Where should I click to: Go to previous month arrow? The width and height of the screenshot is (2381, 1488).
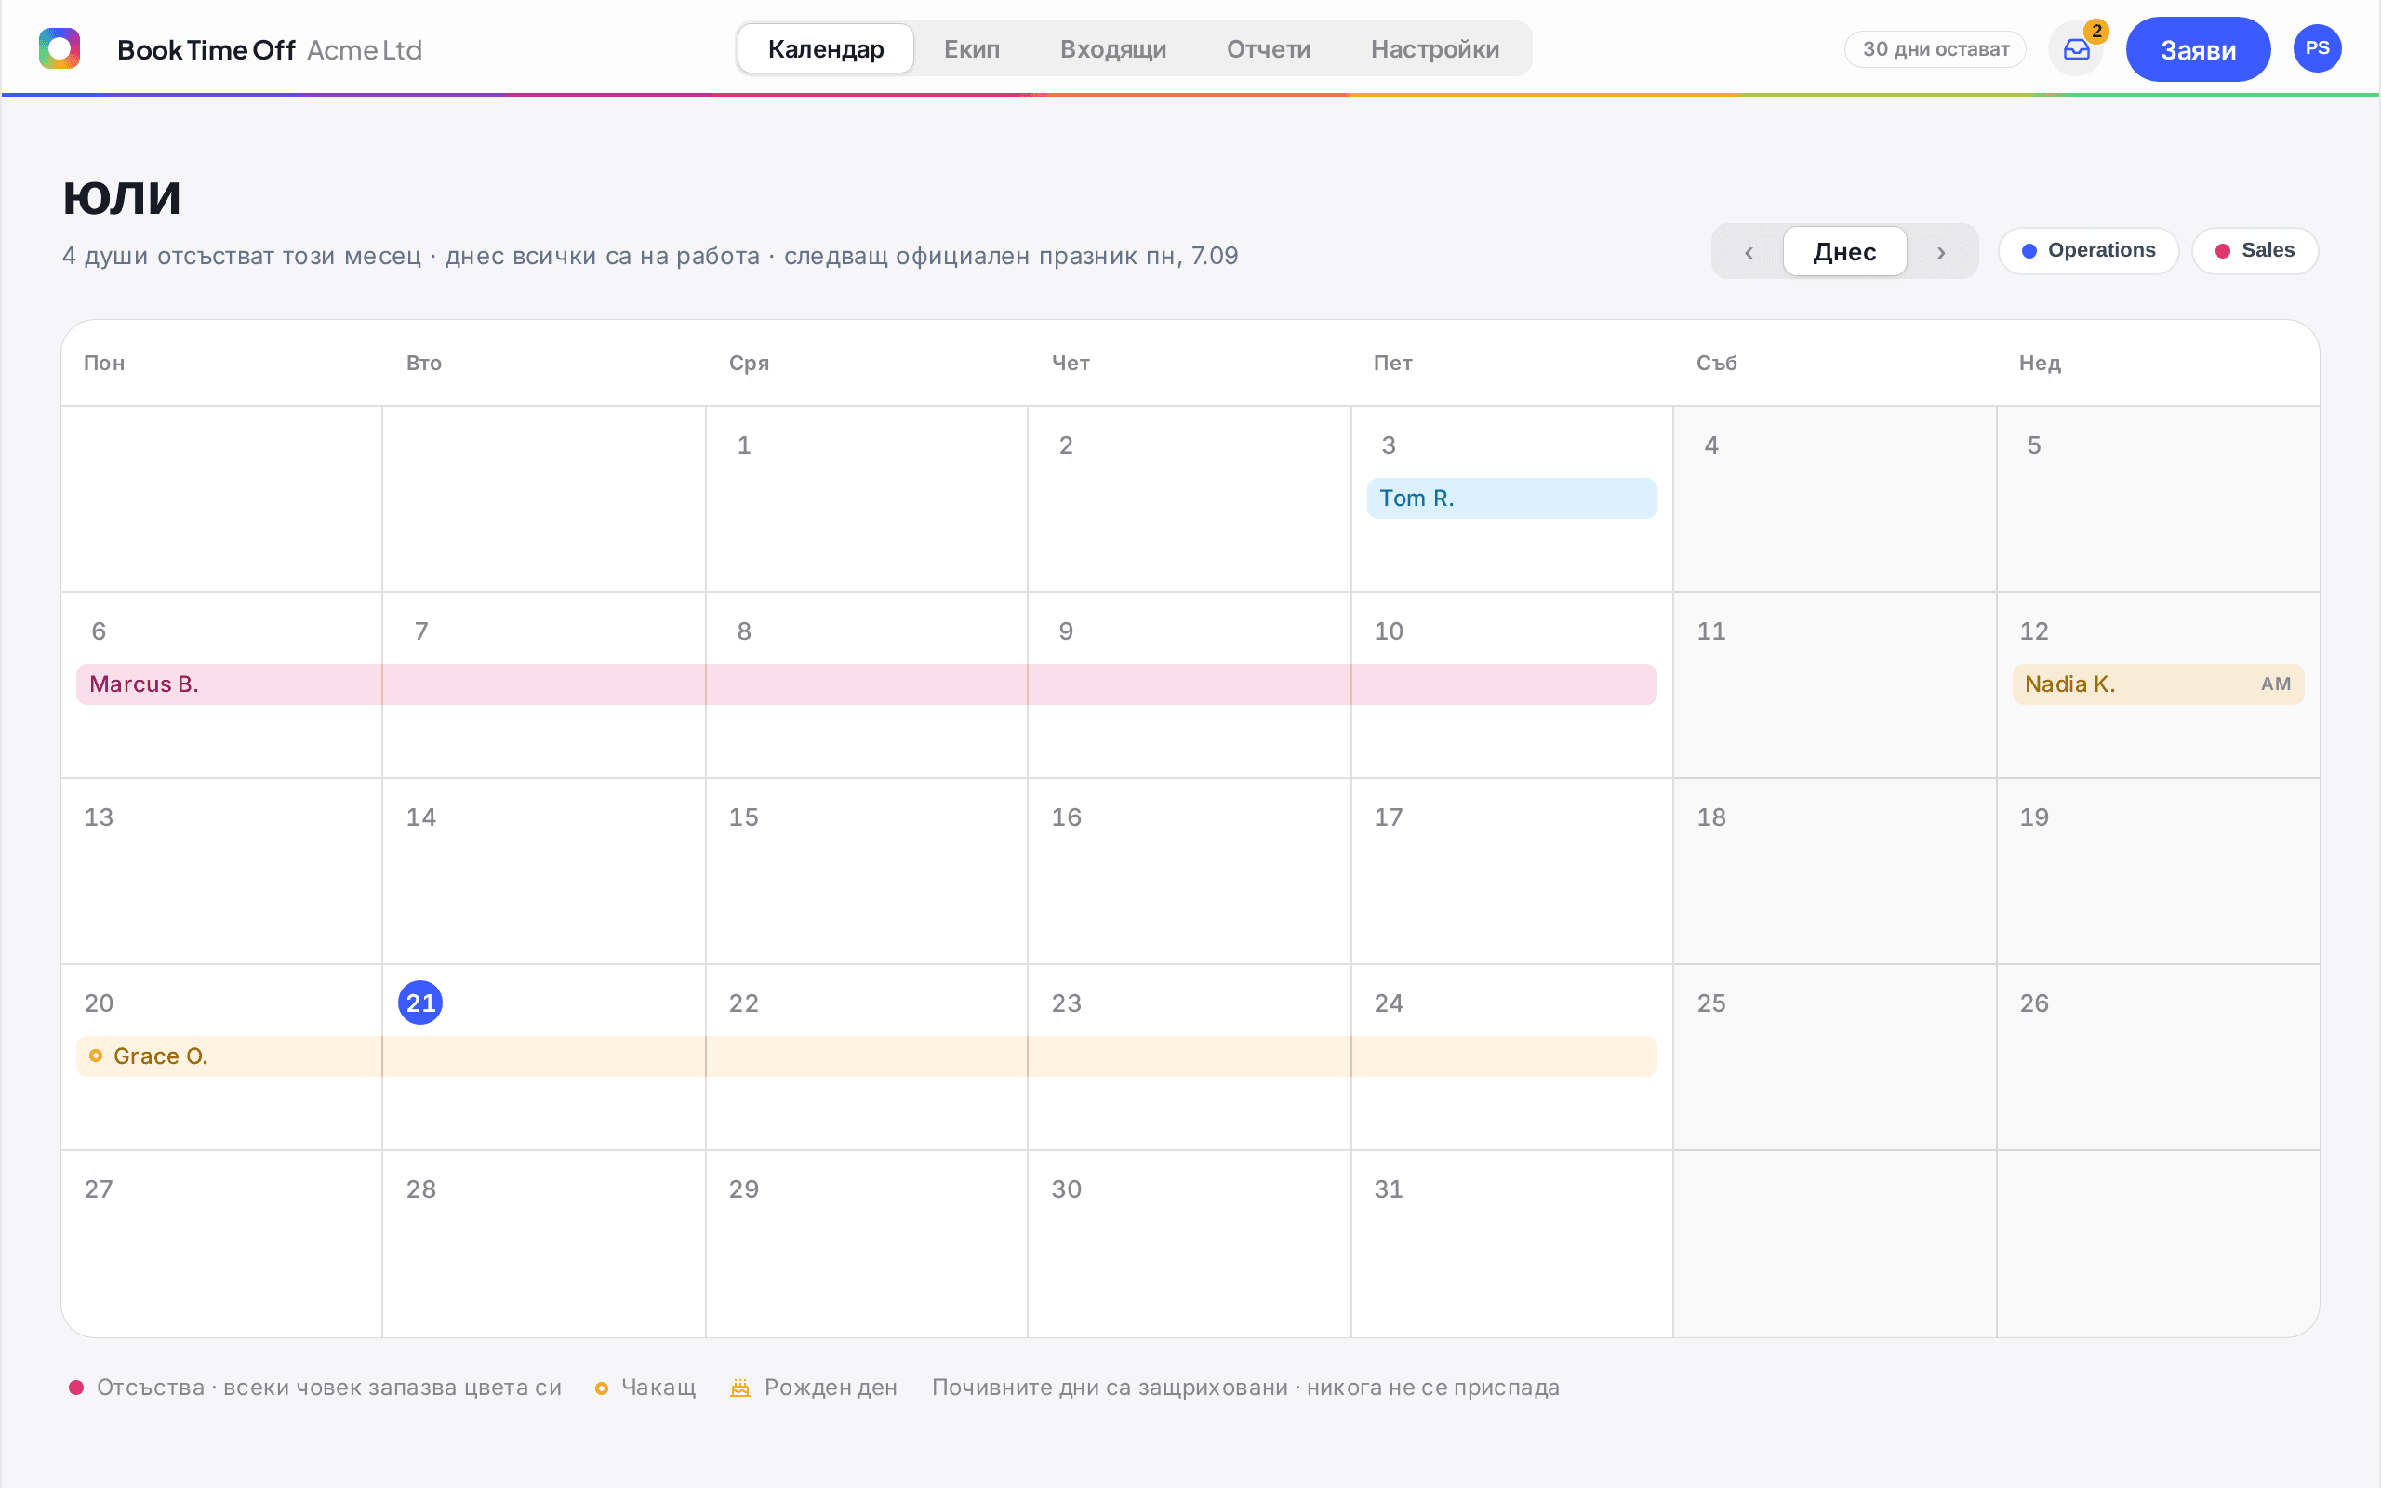tap(1749, 252)
